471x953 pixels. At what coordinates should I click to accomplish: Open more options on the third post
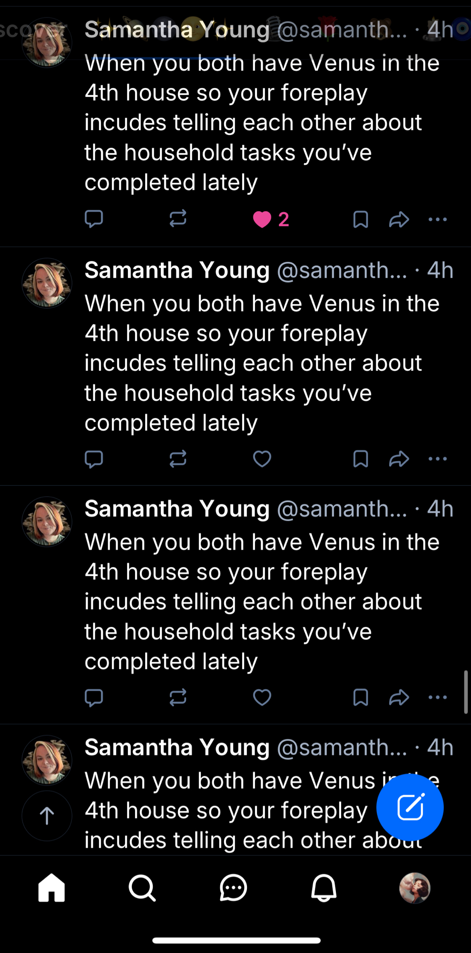click(438, 698)
